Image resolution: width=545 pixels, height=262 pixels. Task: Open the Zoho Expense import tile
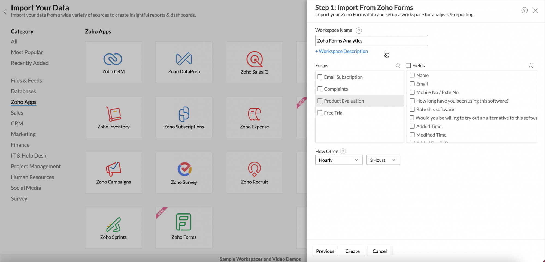254,117
